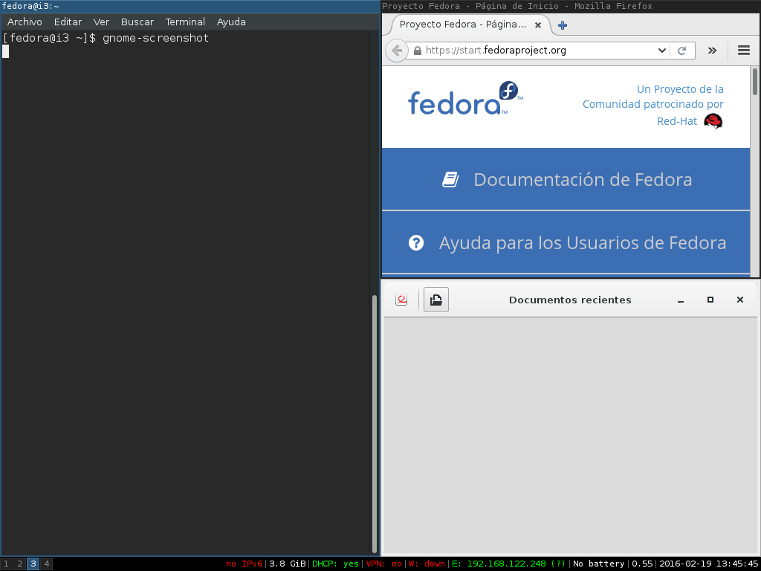
Task: Open a new Firefox tab with the plus icon
Action: pos(563,25)
